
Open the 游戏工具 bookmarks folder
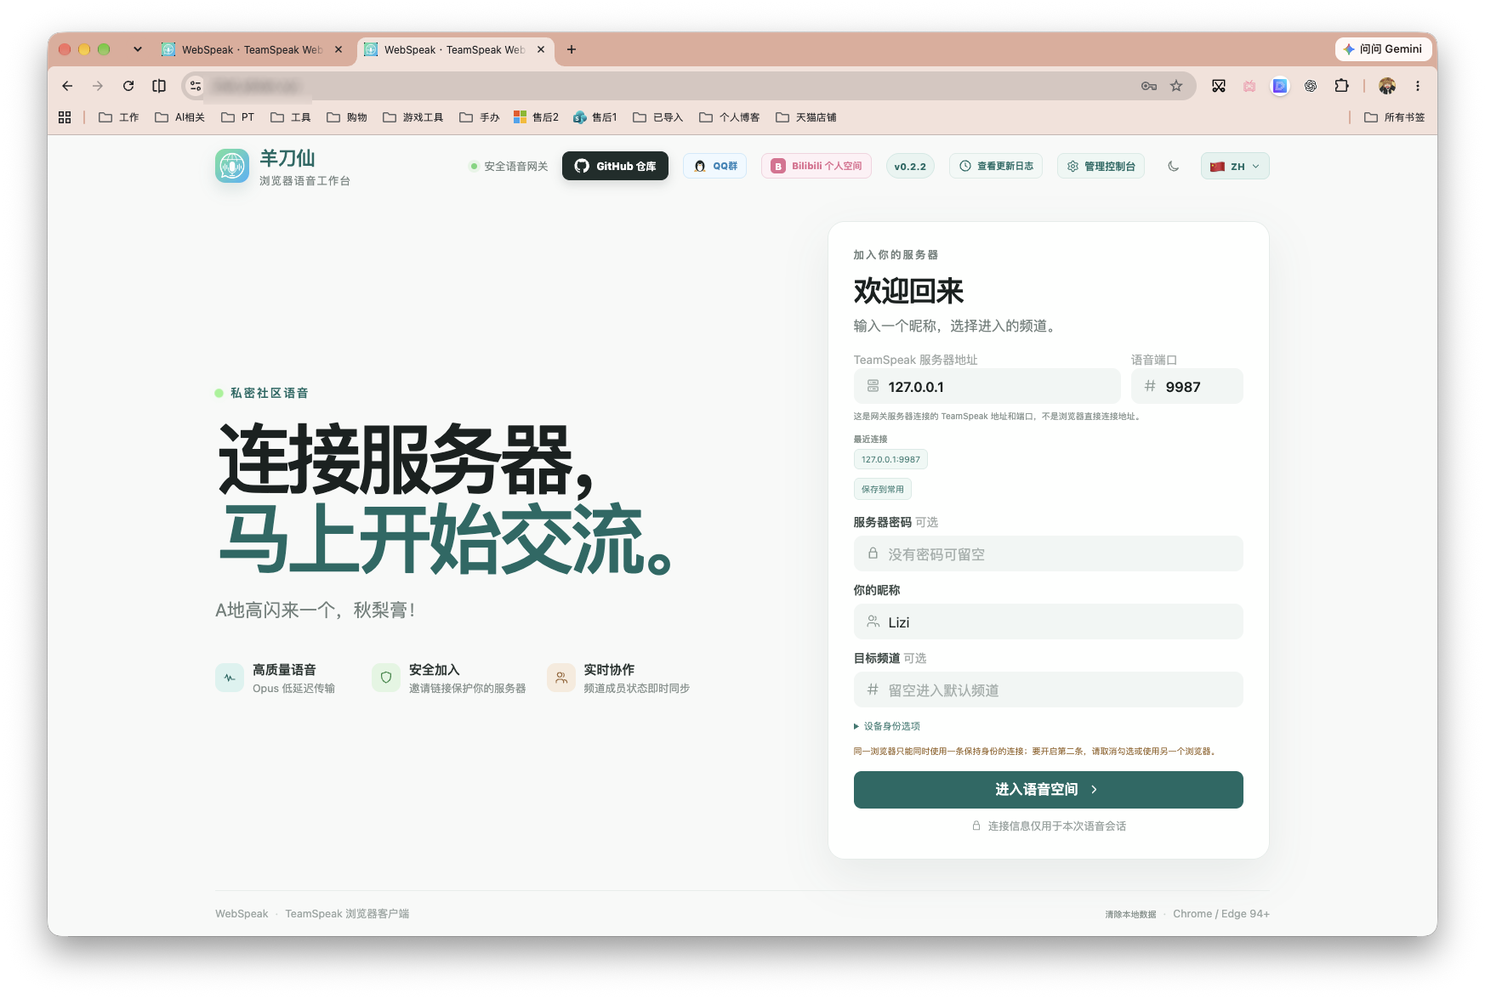(x=413, y=117)
